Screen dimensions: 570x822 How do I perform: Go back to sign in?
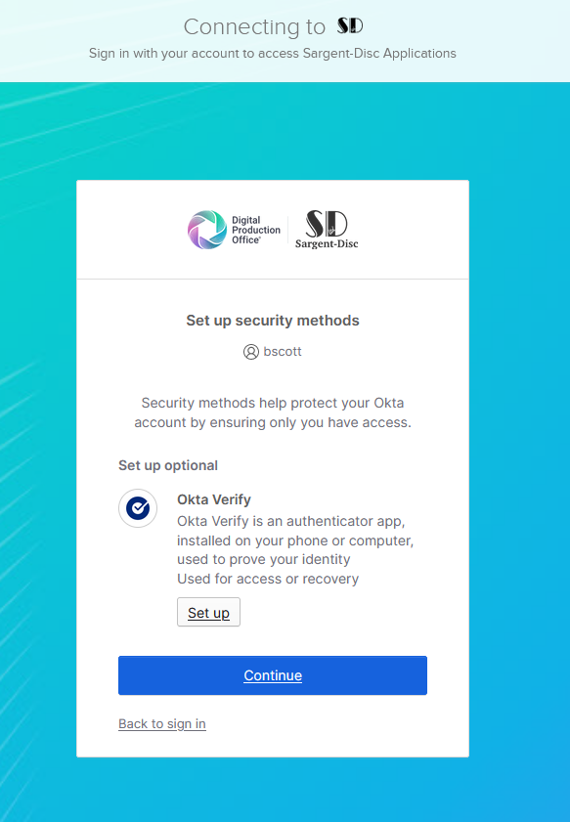click(x=162, y=723)
